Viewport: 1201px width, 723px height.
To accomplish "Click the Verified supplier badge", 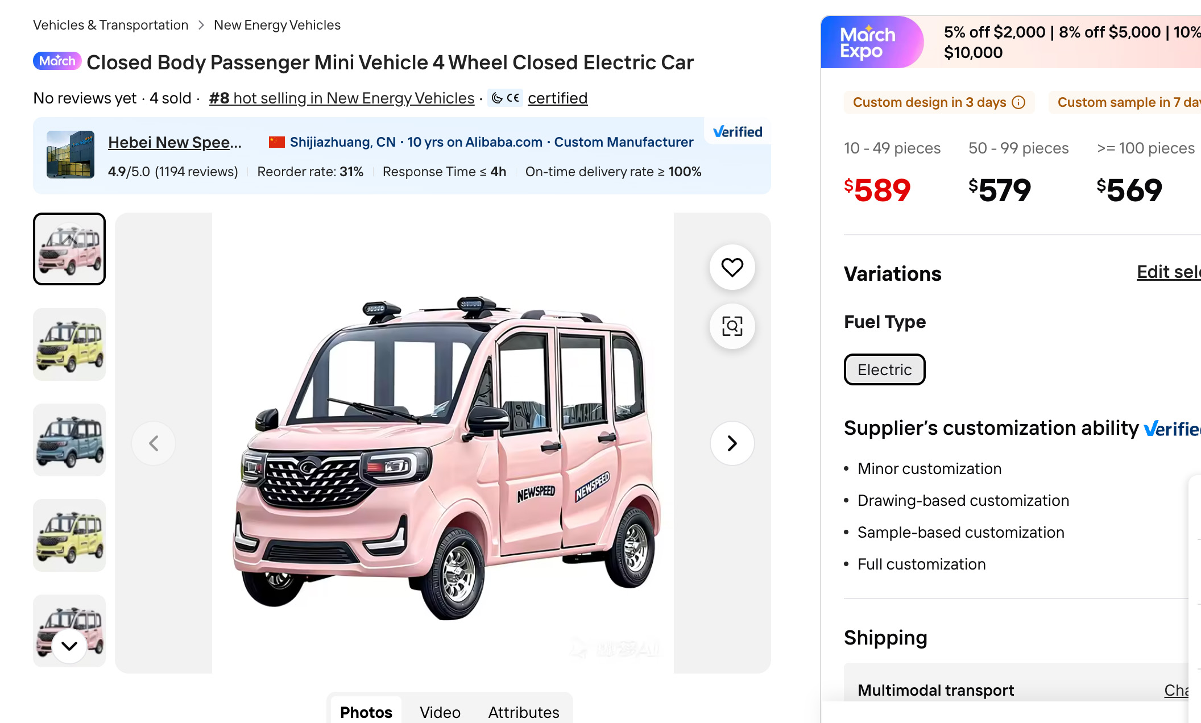I will [738, 132].
